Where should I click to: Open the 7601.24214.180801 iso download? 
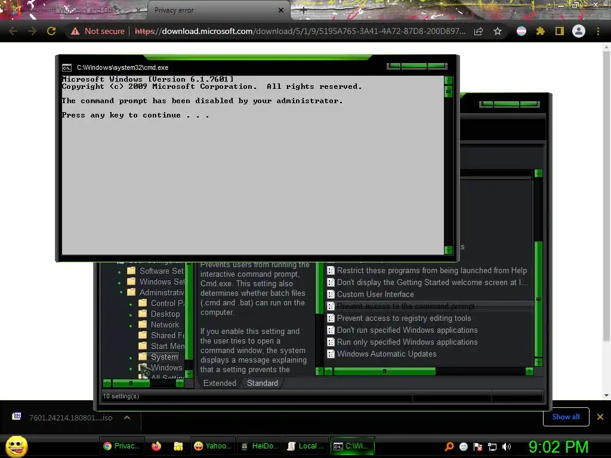coord(70,417)
